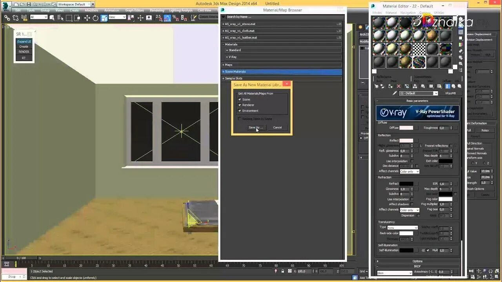502x282 pixels.
Task: Uncheck the Renderer checkbox in dialog
Action: (x=240, y=105)
